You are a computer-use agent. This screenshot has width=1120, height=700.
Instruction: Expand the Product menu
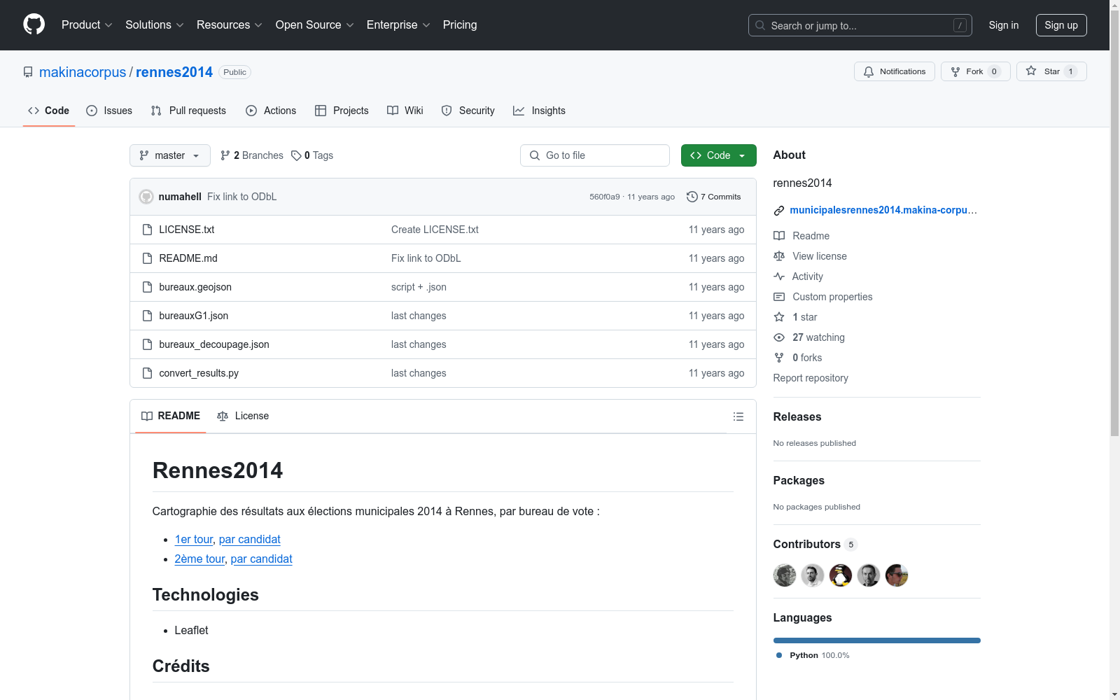coord(87,24)
